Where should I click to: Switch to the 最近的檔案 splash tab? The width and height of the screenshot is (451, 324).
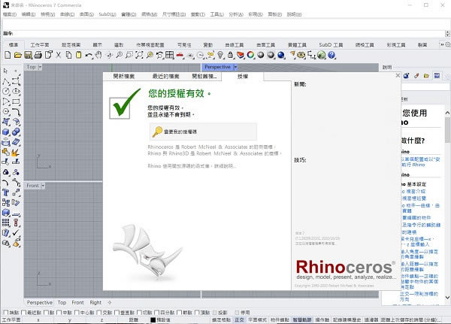click(x=165, y=76)
